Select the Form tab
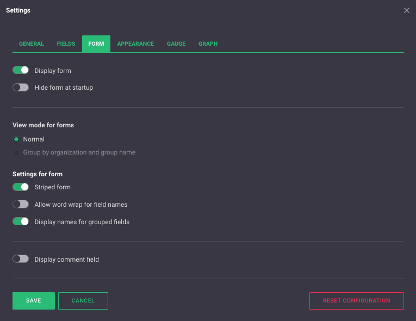 pos(96,44)
